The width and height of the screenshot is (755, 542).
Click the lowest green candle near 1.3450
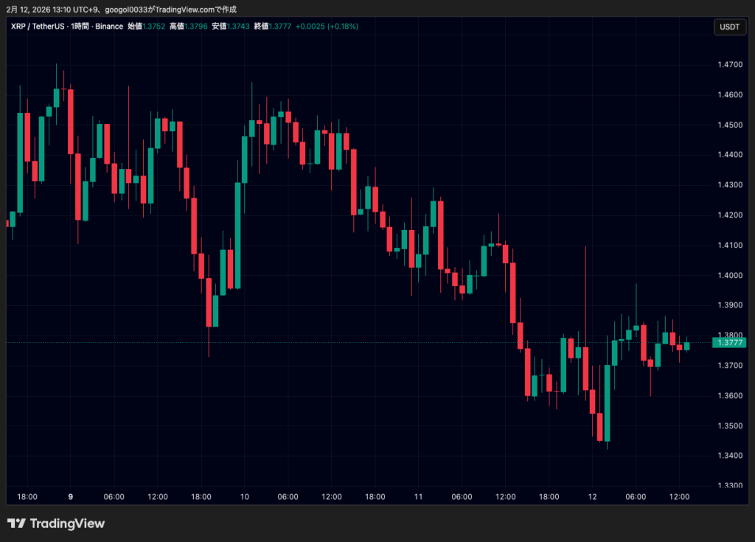click(x=608, y=403)
